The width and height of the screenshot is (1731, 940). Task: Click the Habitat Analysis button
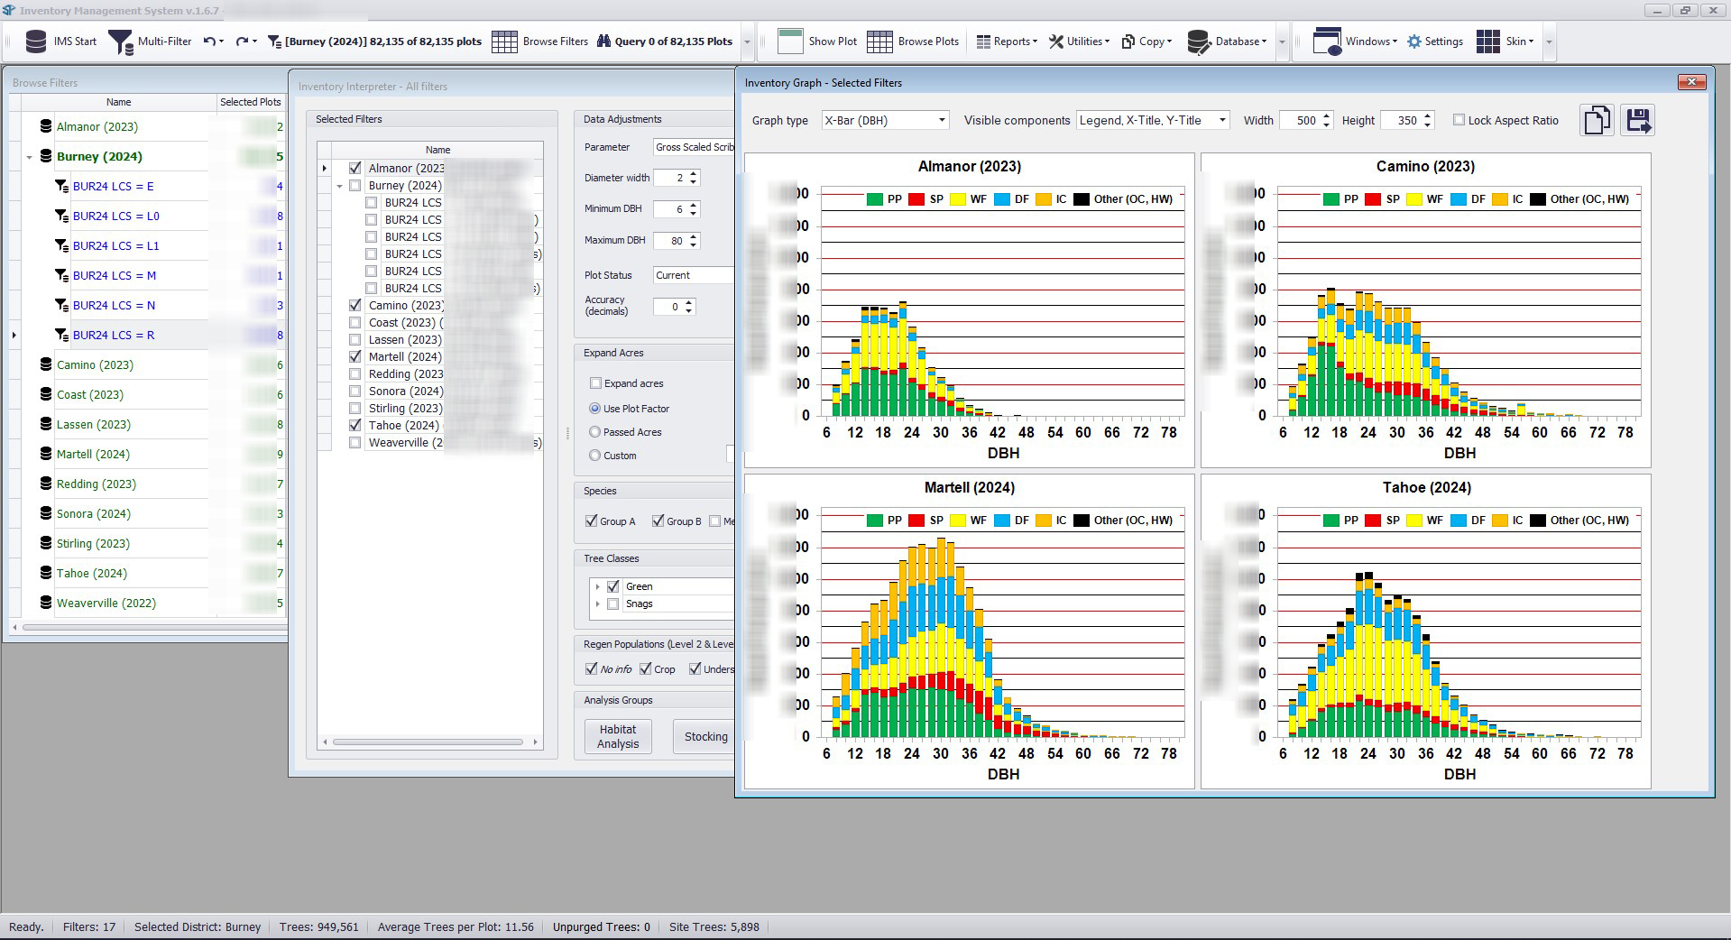[x=618, y=736]
